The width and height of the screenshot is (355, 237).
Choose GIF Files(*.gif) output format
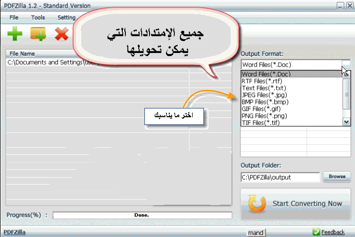click(x=292, y=109)
